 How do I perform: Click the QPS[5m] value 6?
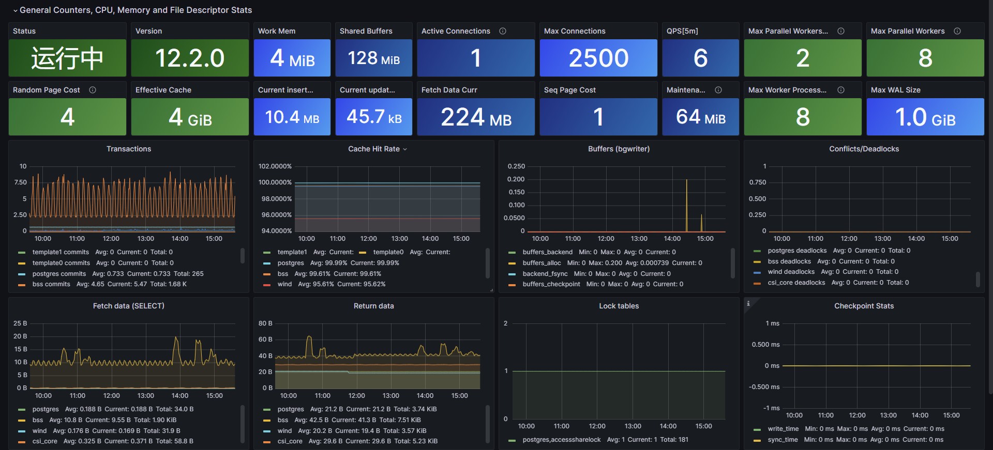coord(701,58)
